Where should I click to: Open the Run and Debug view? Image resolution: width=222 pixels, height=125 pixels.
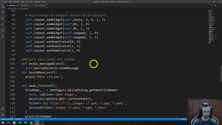click(x=3, y=24)
